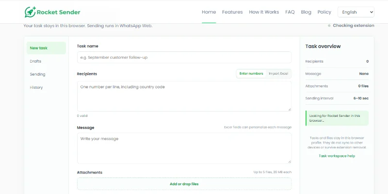Click the Recipients row in Task overview
Image resolution: width=388 pixels, height=194 pixels.
337,62
